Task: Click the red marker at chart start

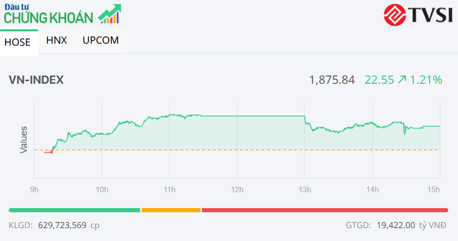Action: click(48, 153)
